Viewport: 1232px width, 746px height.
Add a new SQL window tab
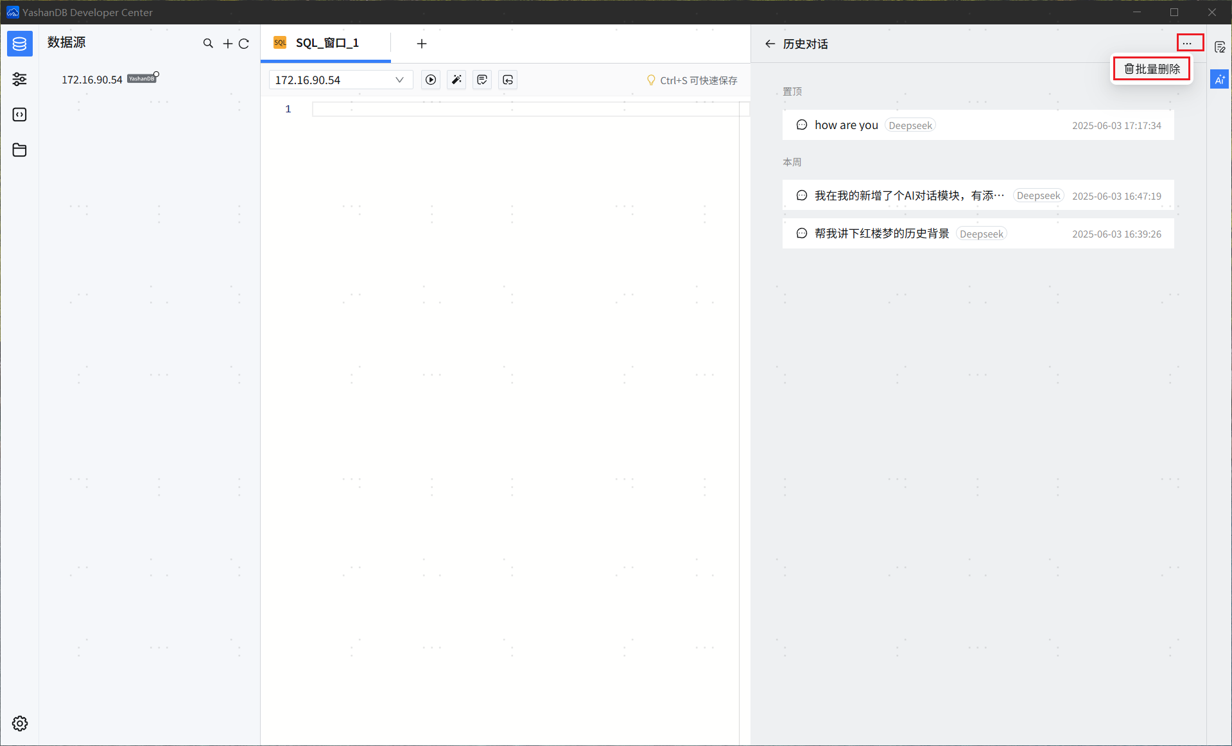422,44
